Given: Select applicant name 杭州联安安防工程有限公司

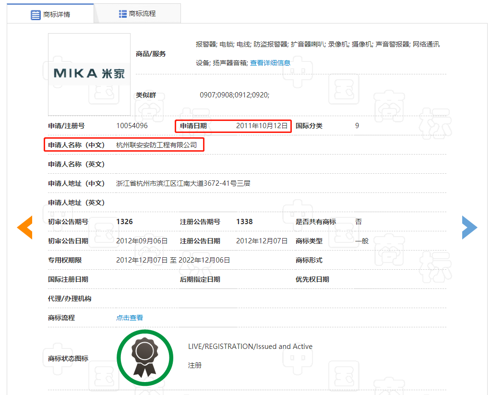Looking at the screenshot, I should (x=156, y=145).
